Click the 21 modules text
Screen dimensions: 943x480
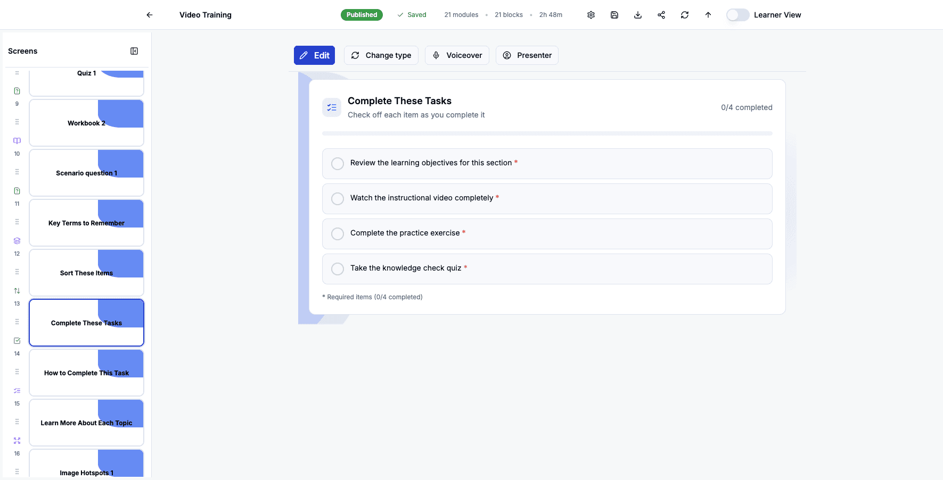[x=461, y=15]
